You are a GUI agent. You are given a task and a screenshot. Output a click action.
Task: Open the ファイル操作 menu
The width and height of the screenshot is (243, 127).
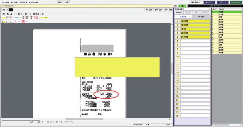(x=6, y=2)
